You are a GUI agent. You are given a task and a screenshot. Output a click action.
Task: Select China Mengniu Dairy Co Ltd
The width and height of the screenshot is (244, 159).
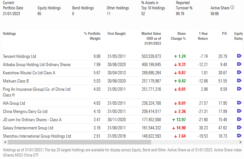25,112
